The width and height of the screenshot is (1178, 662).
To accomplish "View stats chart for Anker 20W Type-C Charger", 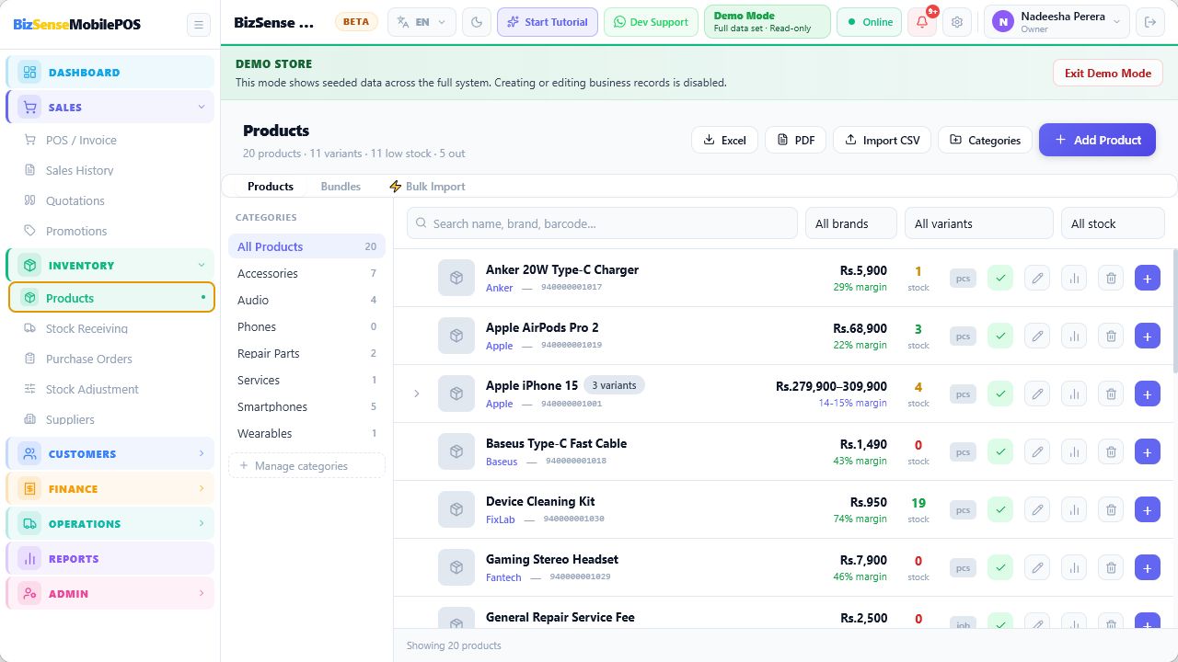I will (x=1074, y=278).
